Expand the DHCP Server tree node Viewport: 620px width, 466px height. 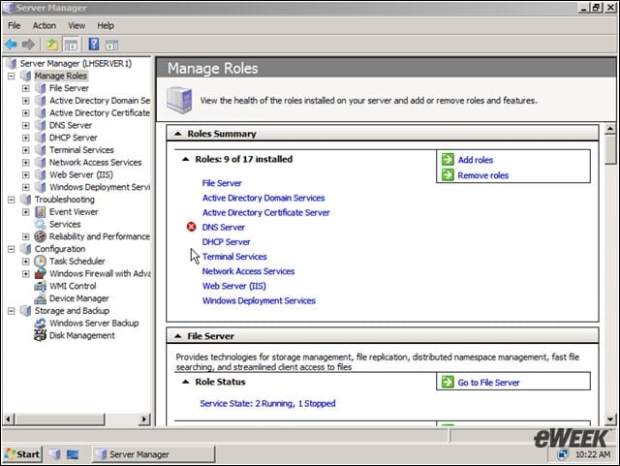point(26,138)
